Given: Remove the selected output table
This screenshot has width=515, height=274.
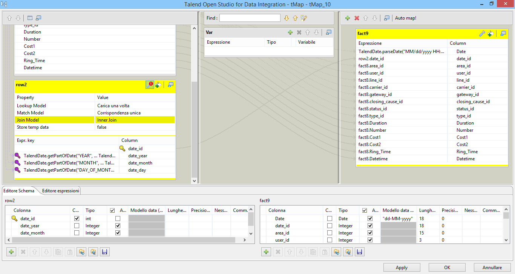Looking at the screenshot, I should pos(357,18).
